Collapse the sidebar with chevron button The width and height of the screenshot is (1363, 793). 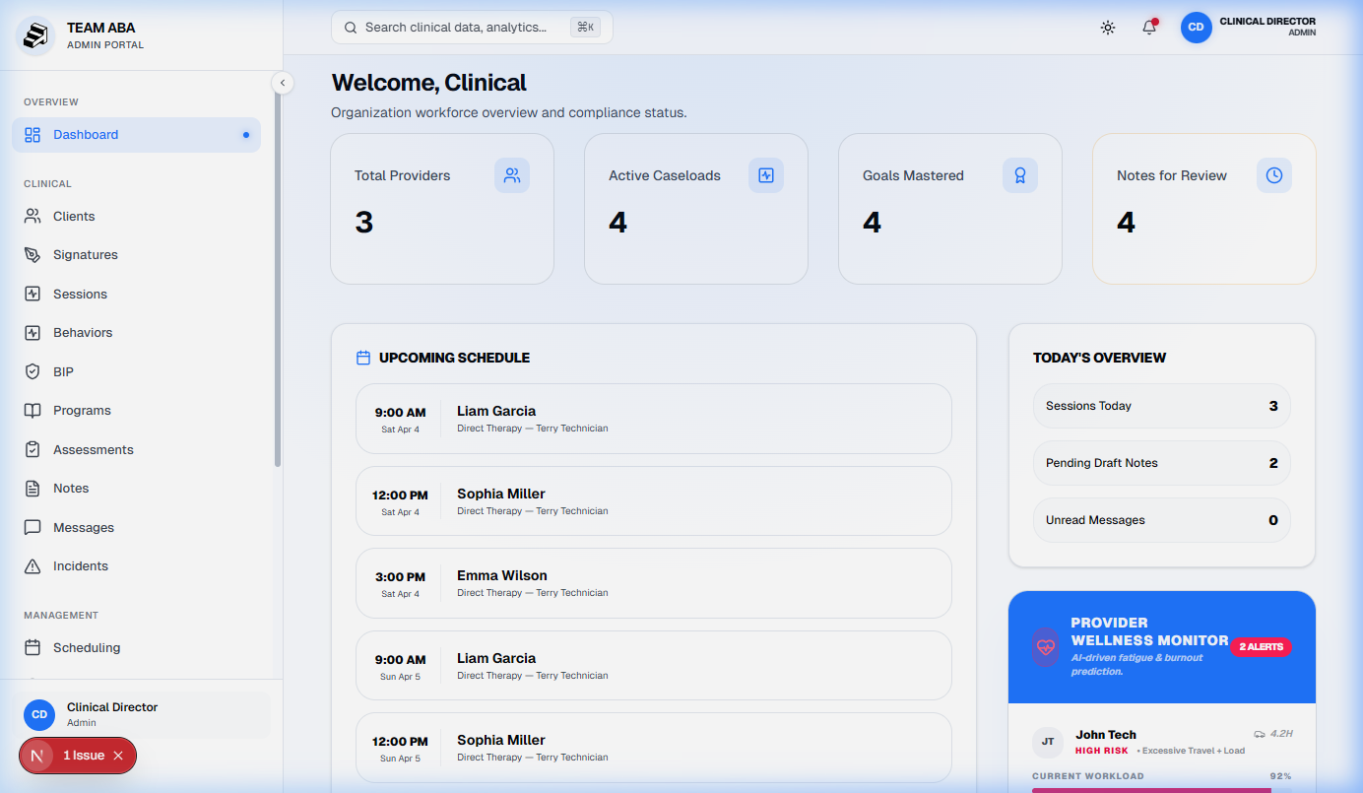click(283, 83)
